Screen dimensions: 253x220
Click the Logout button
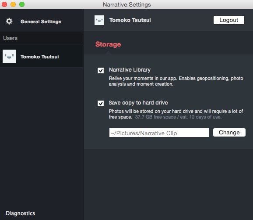[229, 20]
